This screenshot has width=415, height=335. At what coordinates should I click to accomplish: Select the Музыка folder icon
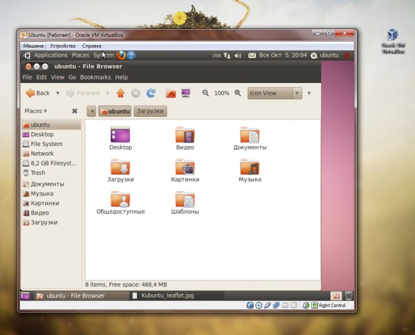(250, 170)
